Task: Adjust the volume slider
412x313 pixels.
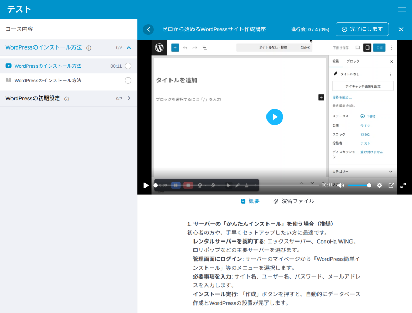Action: (359, 185)
